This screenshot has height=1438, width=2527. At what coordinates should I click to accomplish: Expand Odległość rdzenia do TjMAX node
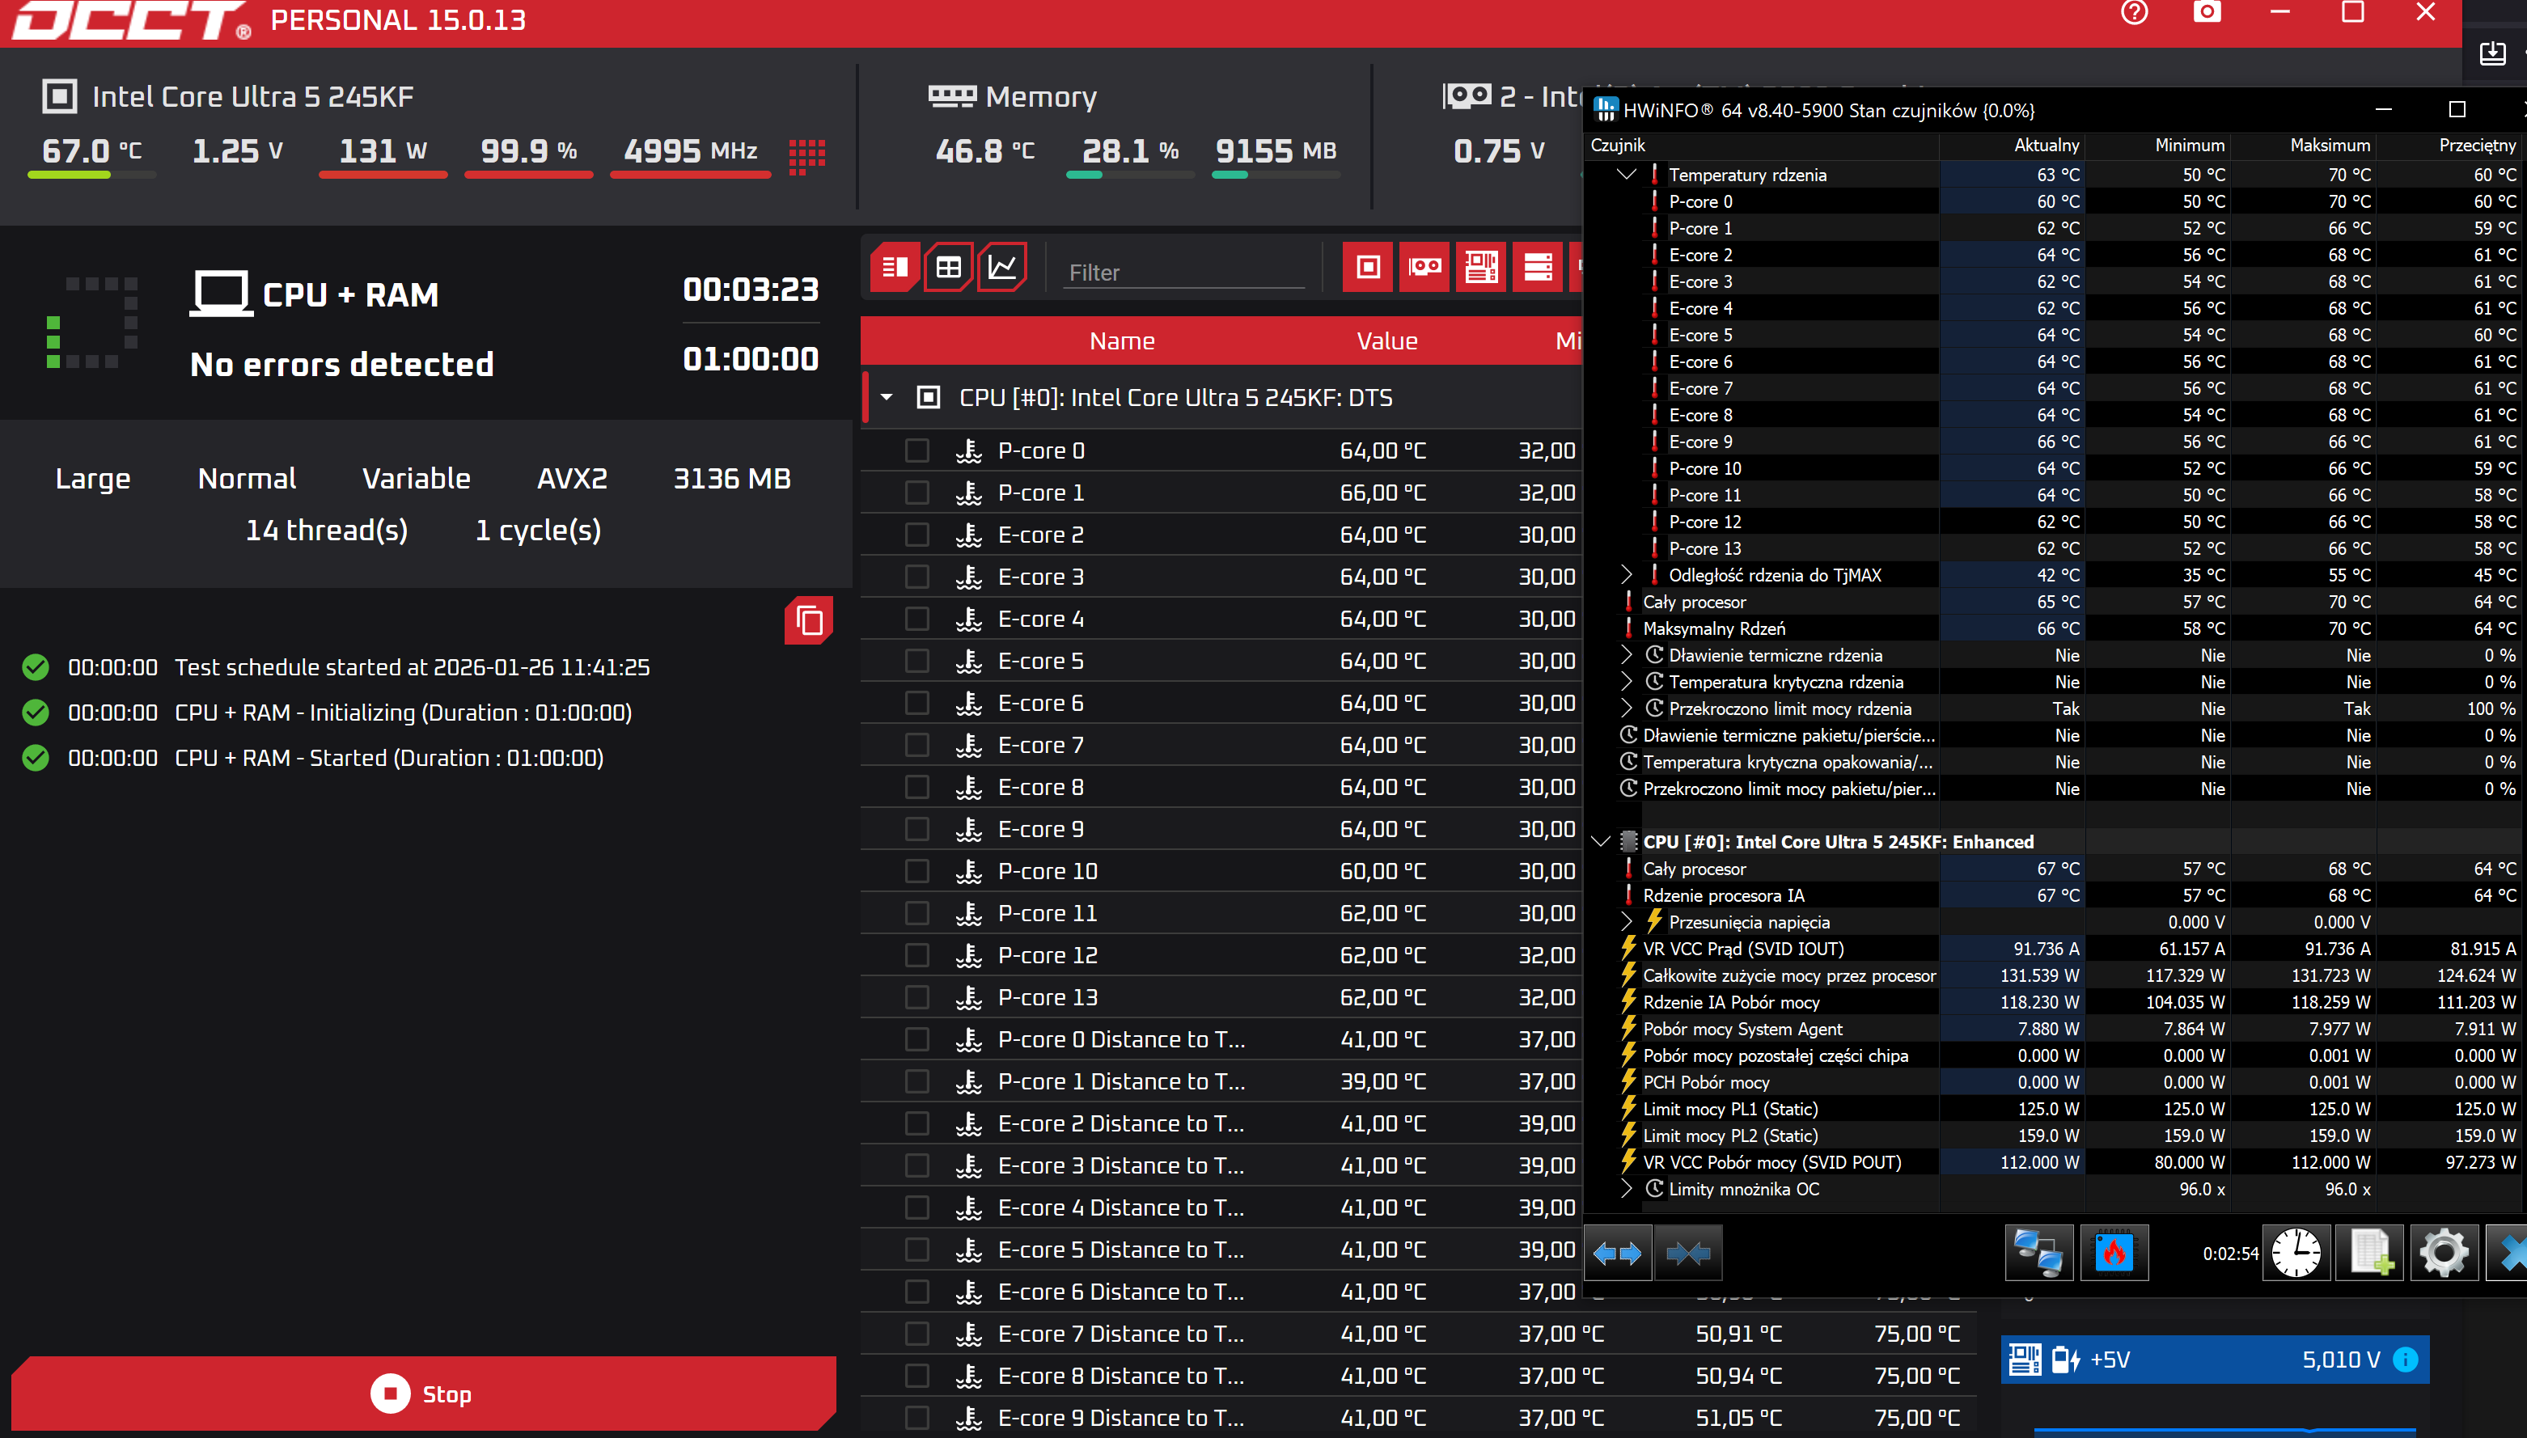[1627, 575]
